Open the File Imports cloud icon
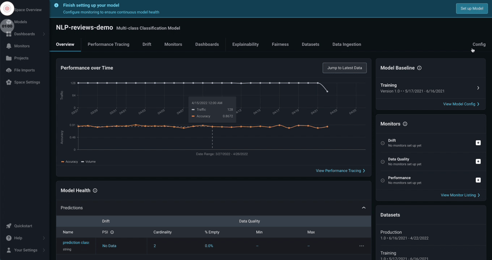The height and width of the screenshot is (260, 492). [x=9, y=70]
